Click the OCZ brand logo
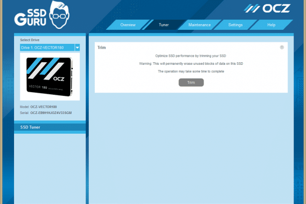306x204 pixels. pos(267,8)
